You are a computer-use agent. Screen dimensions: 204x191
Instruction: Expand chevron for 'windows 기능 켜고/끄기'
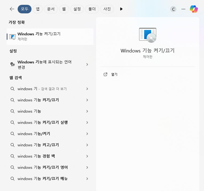click(87, 145)
